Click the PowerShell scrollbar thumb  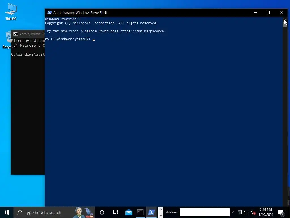click(285, 24)
